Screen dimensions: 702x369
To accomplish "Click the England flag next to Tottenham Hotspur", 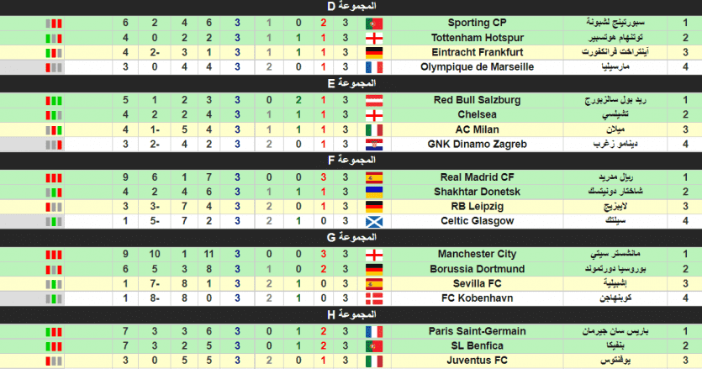I will 374,39.
